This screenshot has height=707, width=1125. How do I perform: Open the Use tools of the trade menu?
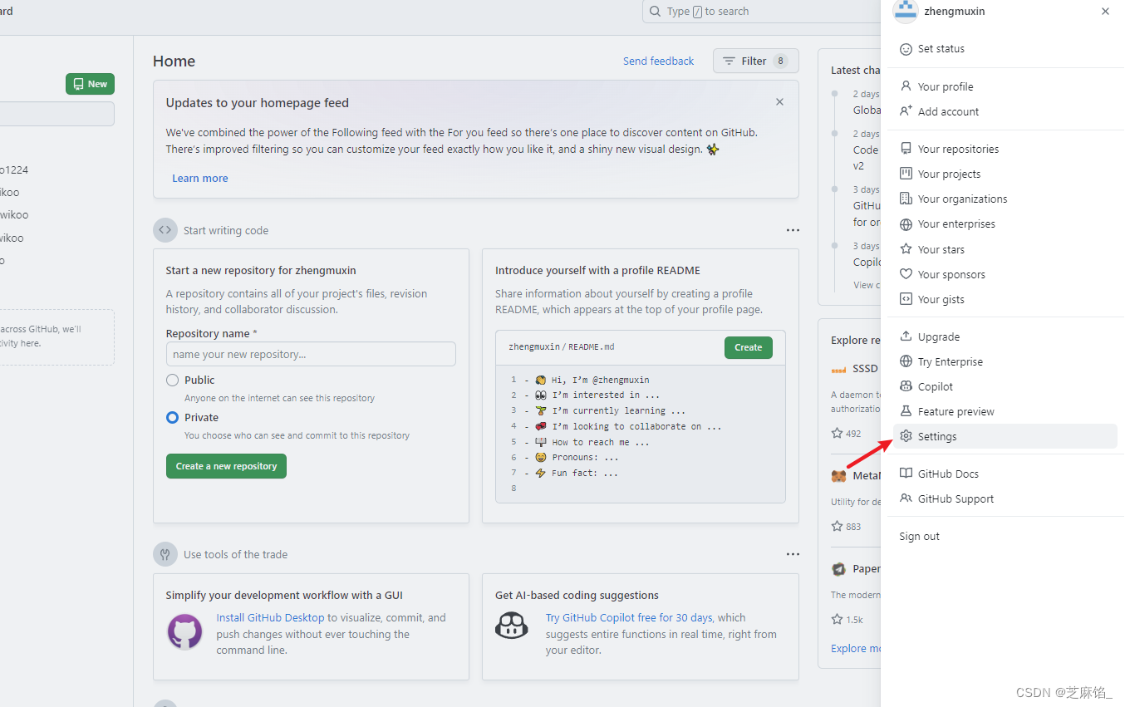tap(793, 554)
